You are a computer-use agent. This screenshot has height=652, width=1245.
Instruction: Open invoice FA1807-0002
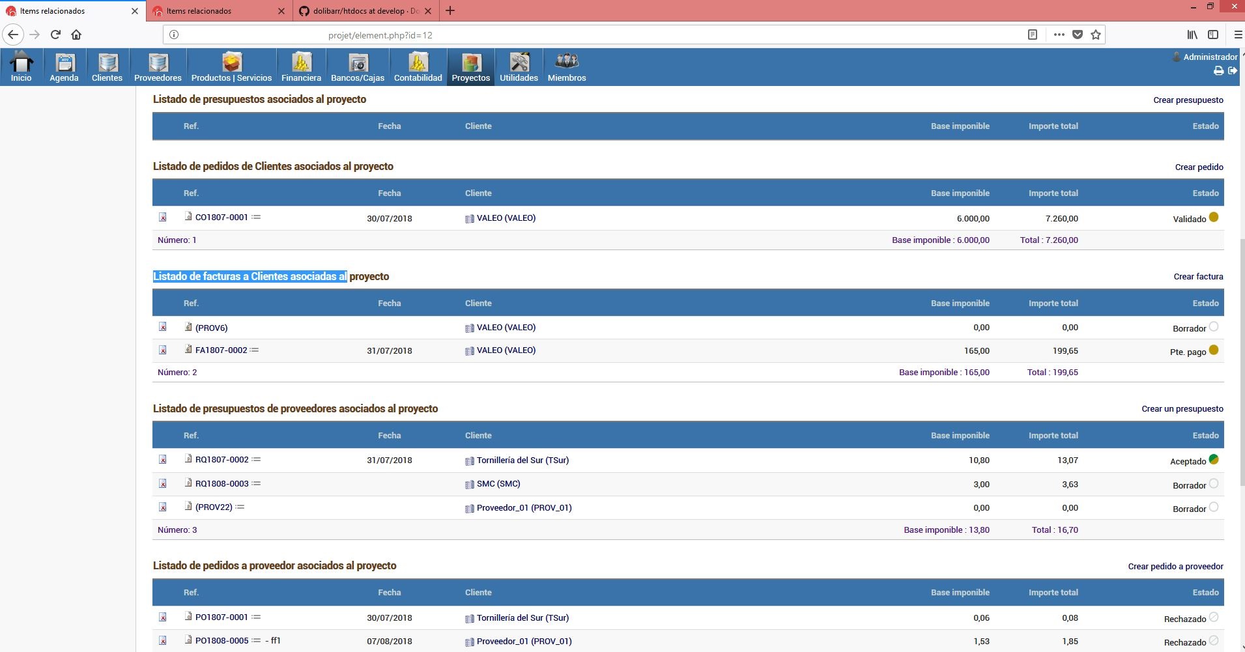222,350
